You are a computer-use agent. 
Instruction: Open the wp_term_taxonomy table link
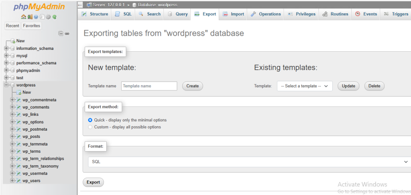tap(41, 166)
